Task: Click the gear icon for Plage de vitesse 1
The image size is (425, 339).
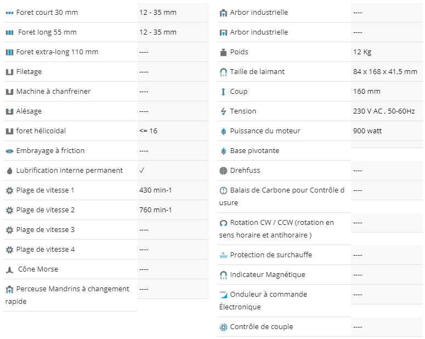Action: (9, 190)
